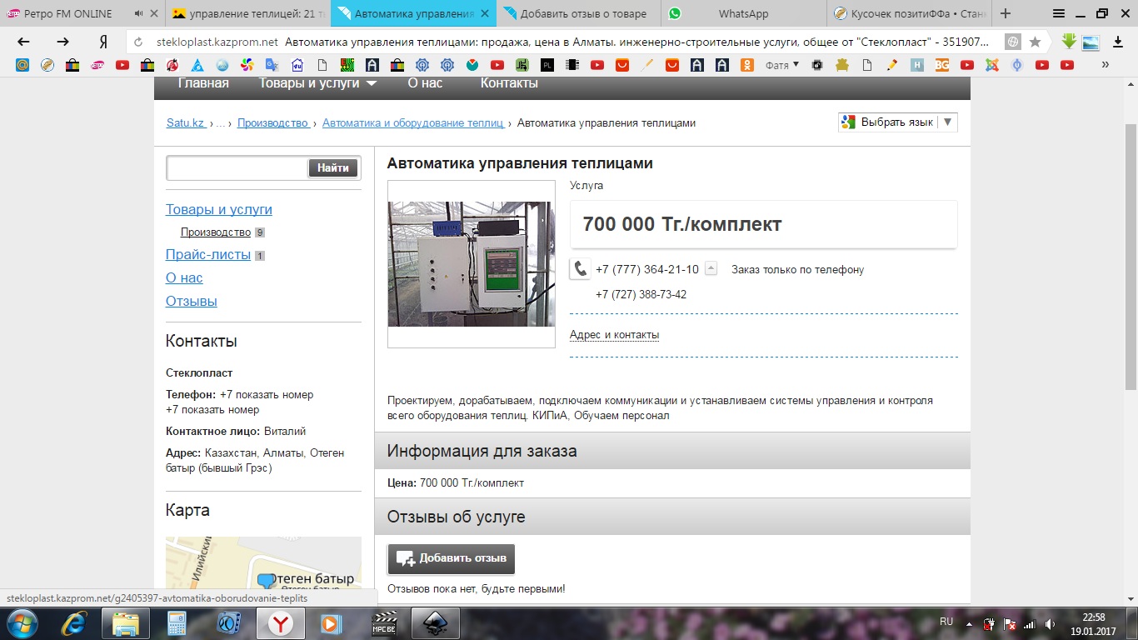Image resolution: width=1138 pixels, height=640 pixels.
Task: Go forward with the browser forward arrow
Action: coord(62,42)
